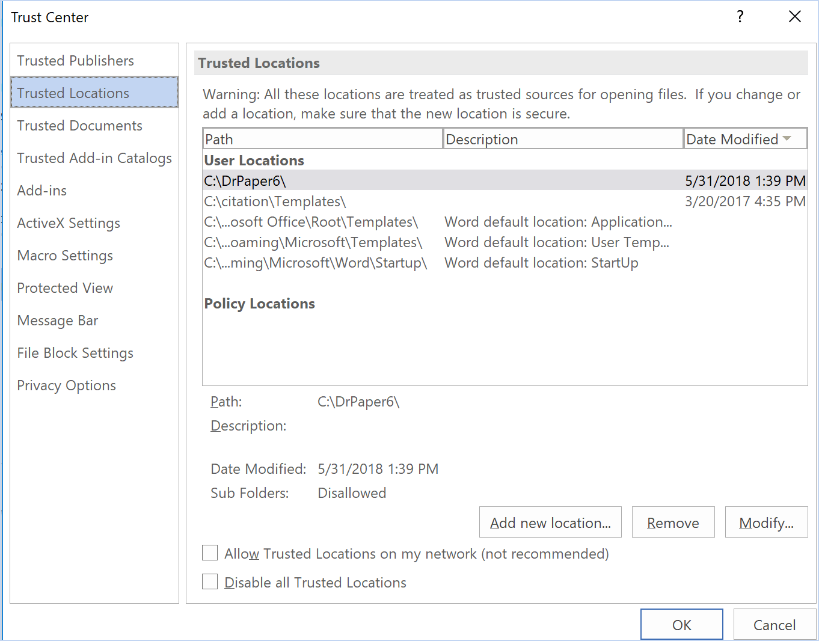Viewport: 819px width, 641px height.
Task: Remove the selected trusted location
Action: tap(673, 523)
